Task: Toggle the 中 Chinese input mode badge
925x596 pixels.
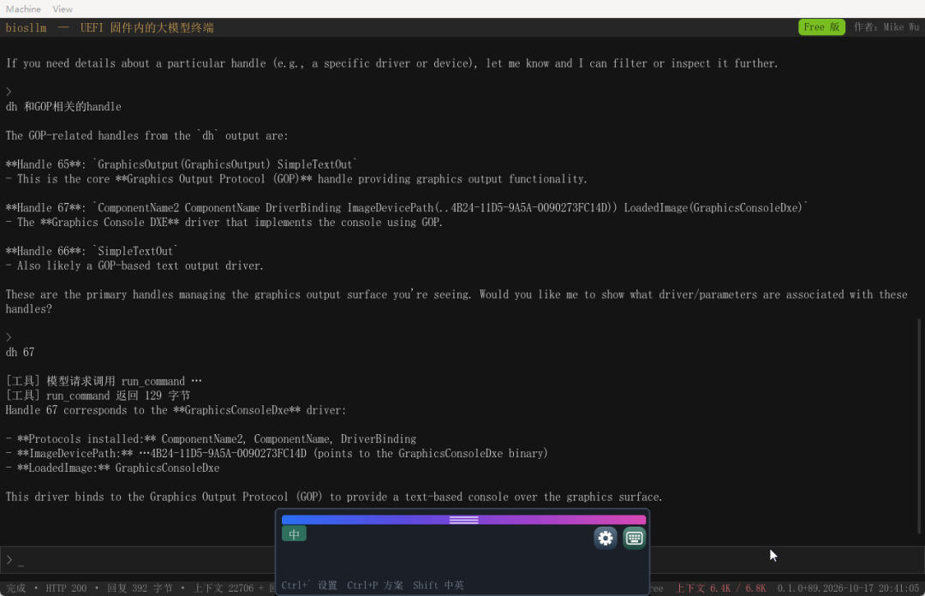Action: point(294,534)
